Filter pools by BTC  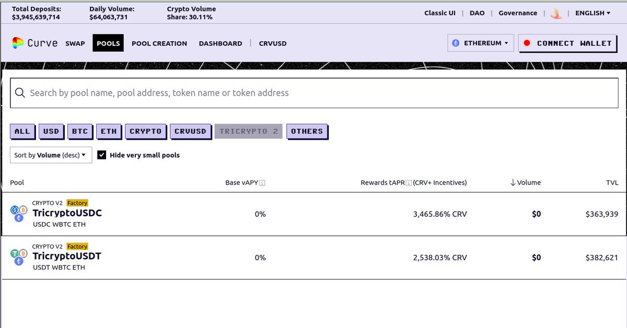pos(80,131)
